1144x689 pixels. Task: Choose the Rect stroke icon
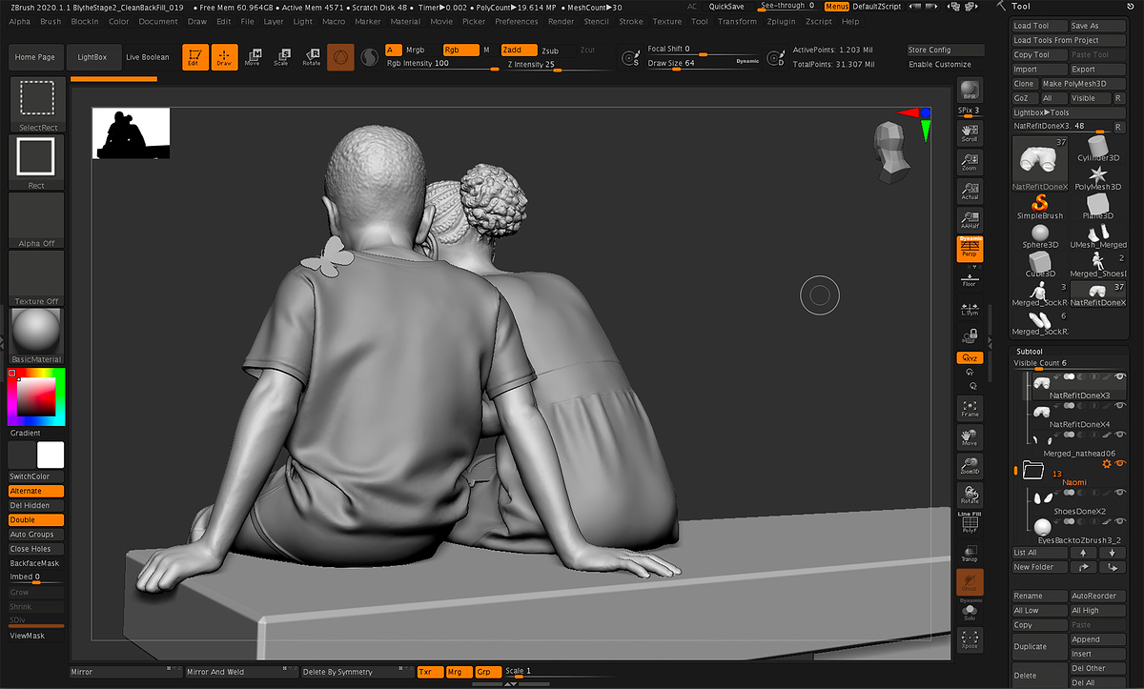(37, 163)
